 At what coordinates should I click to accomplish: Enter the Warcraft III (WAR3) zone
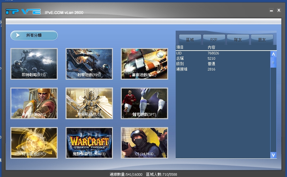tap(89, 143)
